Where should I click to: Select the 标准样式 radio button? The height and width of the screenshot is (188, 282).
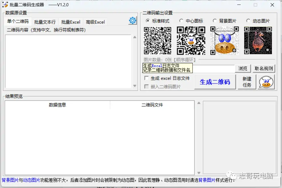click(148, 21)
